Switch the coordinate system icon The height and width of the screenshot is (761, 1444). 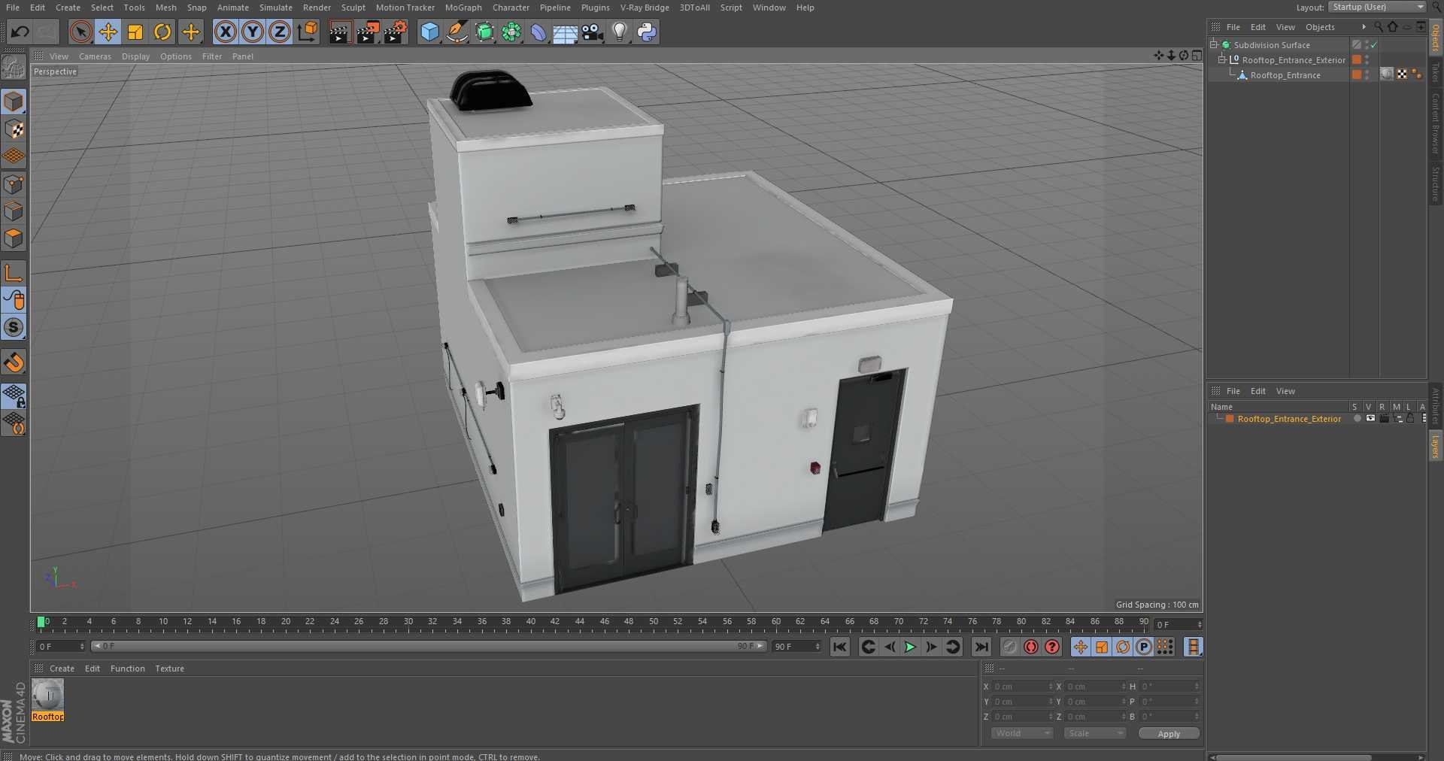point(308,32)
